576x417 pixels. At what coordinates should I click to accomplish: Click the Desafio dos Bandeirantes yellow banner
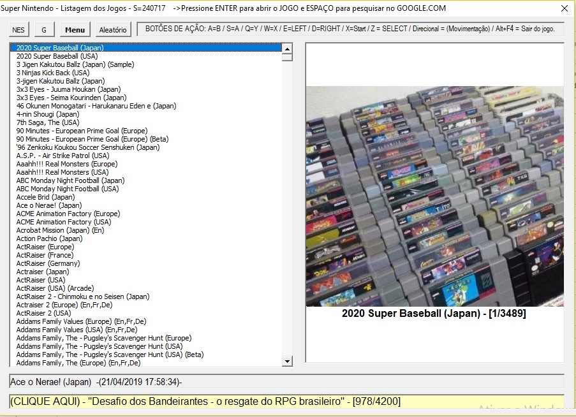point(287,401)
